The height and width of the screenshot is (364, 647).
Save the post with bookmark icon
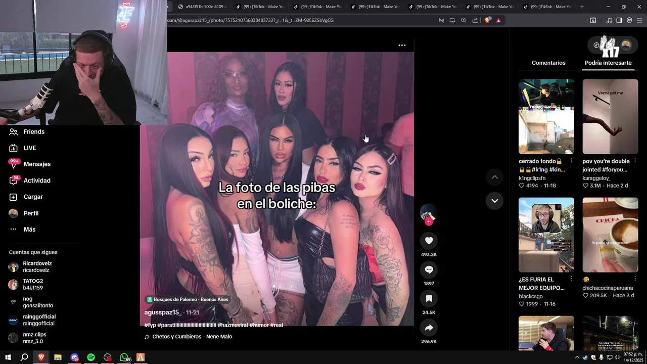pyautogui.click(x=429, y=299)
